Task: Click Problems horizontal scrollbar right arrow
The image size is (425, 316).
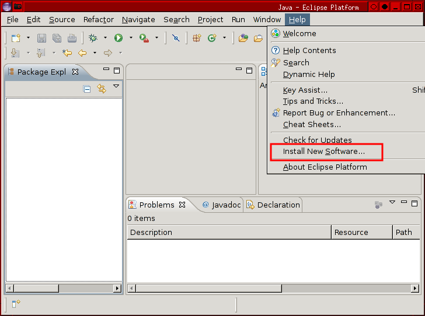Action: click(414, 289)
